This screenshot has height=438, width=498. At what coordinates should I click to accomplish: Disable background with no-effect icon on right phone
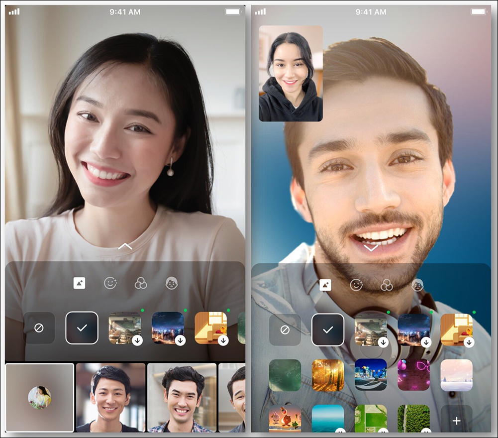[285, 330]
